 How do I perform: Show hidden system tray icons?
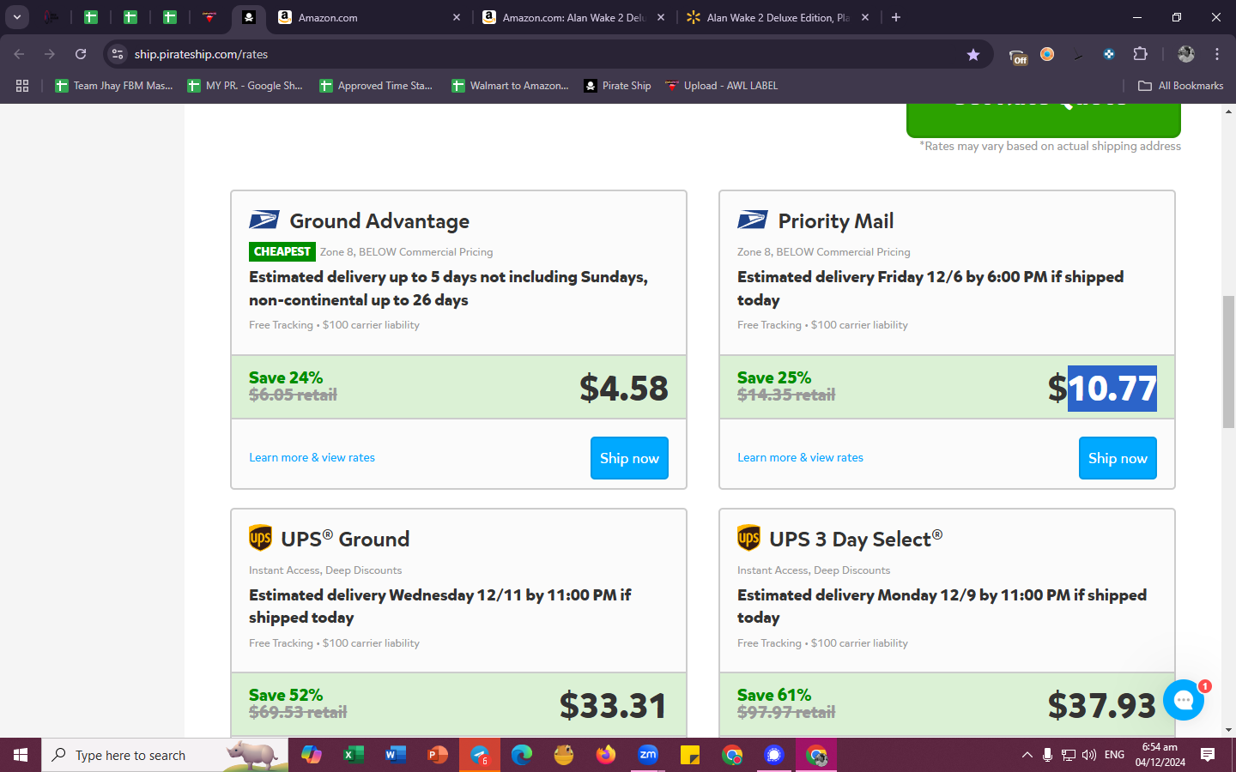pos(1027,755)
